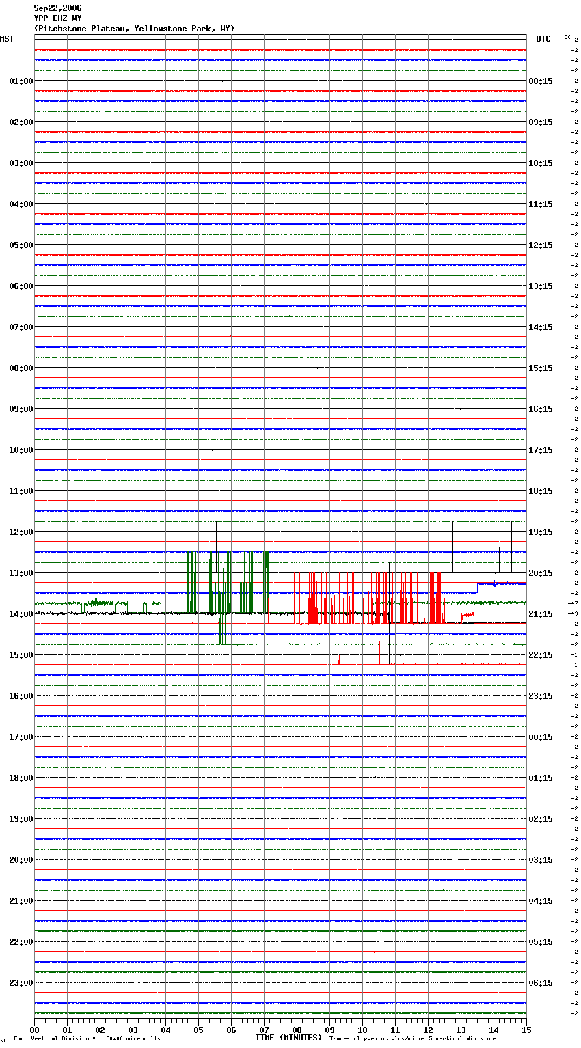Click the UTC time label "09:15"

541,122
